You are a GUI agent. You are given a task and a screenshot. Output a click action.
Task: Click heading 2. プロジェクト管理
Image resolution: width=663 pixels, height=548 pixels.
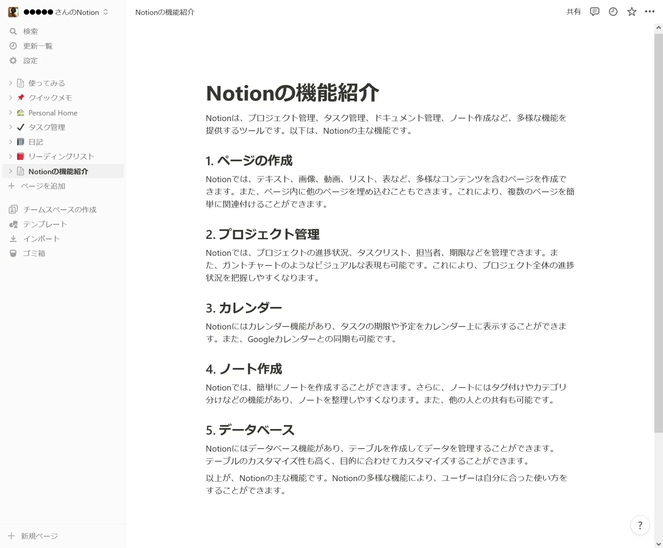(263, 234)
